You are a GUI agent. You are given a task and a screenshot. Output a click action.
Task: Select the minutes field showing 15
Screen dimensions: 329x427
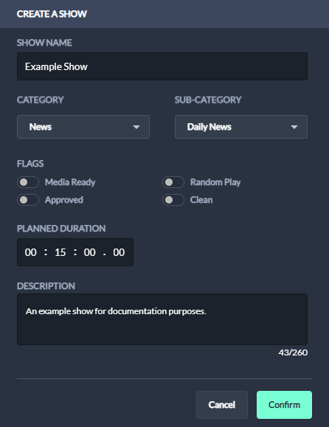60,252
